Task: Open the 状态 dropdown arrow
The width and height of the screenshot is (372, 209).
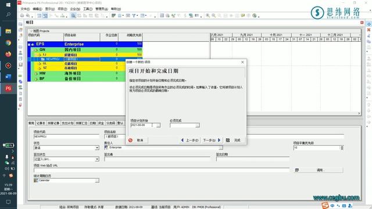Action: pos(97,148)
